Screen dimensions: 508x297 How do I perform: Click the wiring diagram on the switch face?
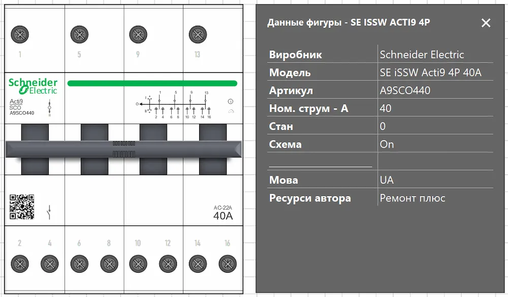point(174,105)
